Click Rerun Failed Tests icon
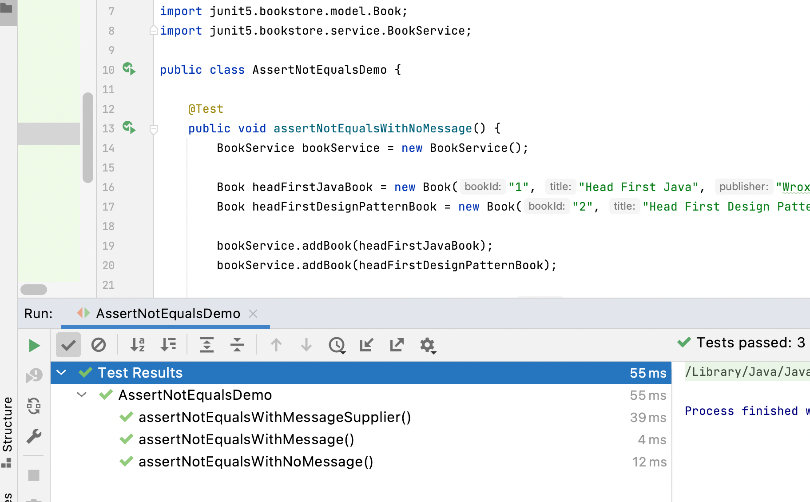 (x=34, y=375)
